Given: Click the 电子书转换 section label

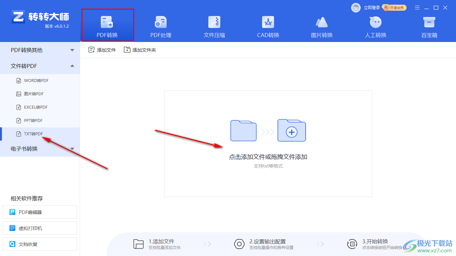Looking at the screenshot, I should [24, 149].
